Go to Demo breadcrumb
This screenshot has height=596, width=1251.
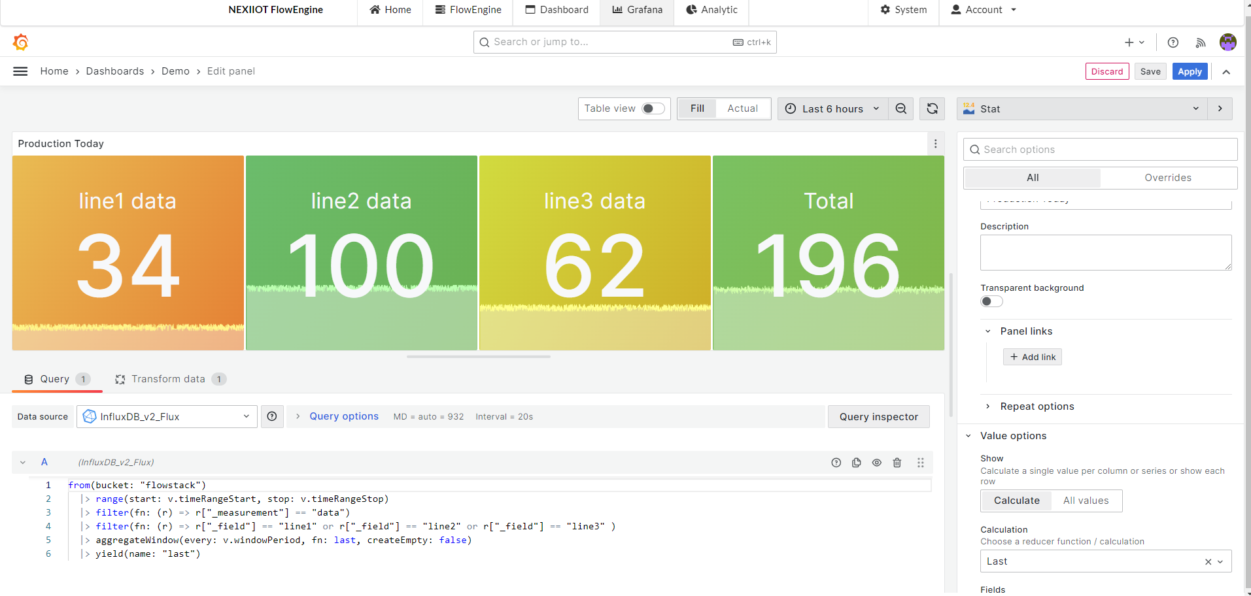click(x=175, y=71)
